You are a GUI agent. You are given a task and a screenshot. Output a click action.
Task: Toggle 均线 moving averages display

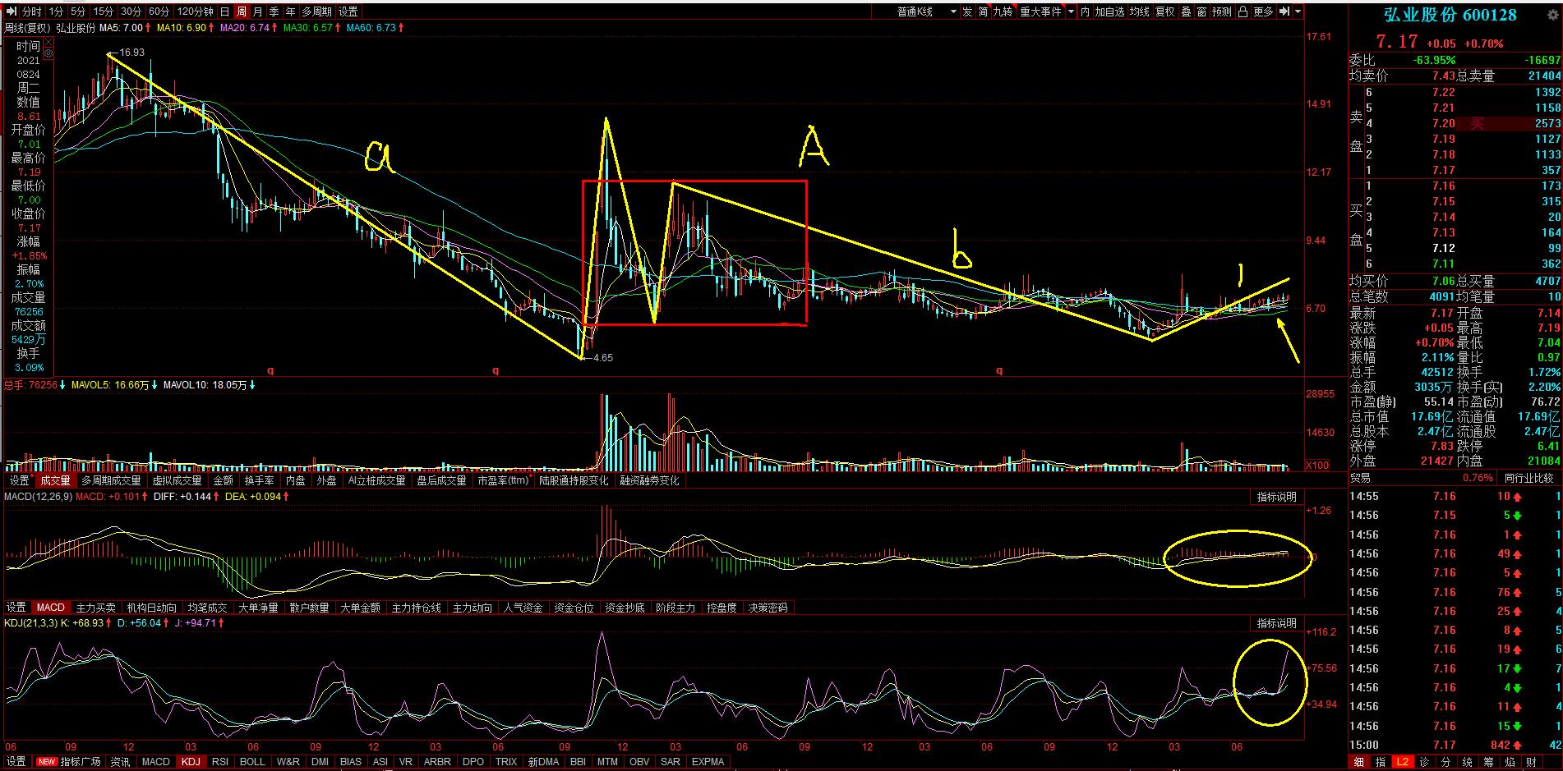pyautogui.click(x=1139, y=11)
